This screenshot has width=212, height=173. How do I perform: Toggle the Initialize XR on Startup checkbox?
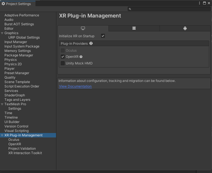tap(103, 36)
